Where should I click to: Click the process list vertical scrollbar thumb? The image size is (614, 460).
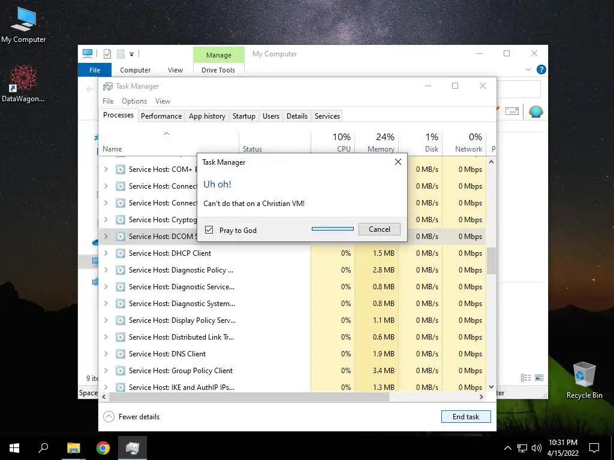[x=492, y=261]
